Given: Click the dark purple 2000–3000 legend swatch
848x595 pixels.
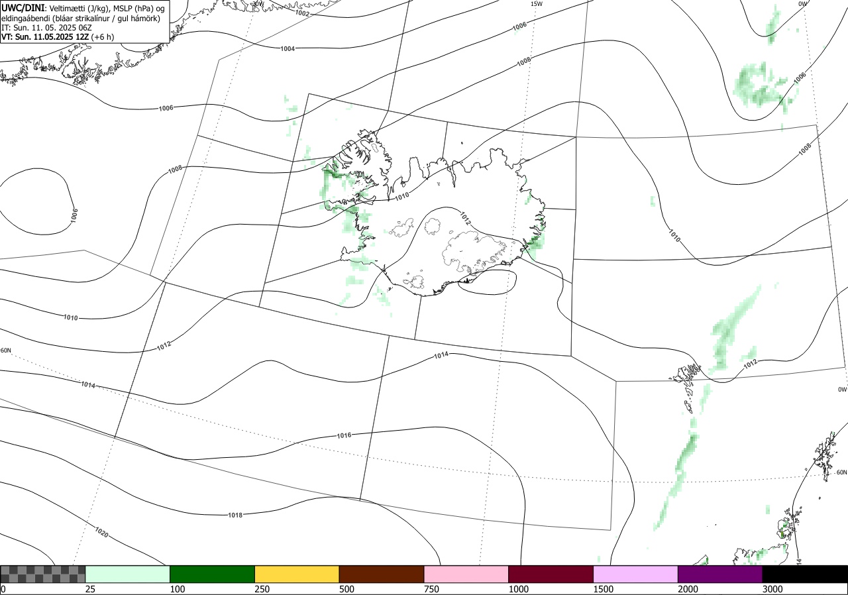Looking at the screenshot, I should (x=720, y=574).
